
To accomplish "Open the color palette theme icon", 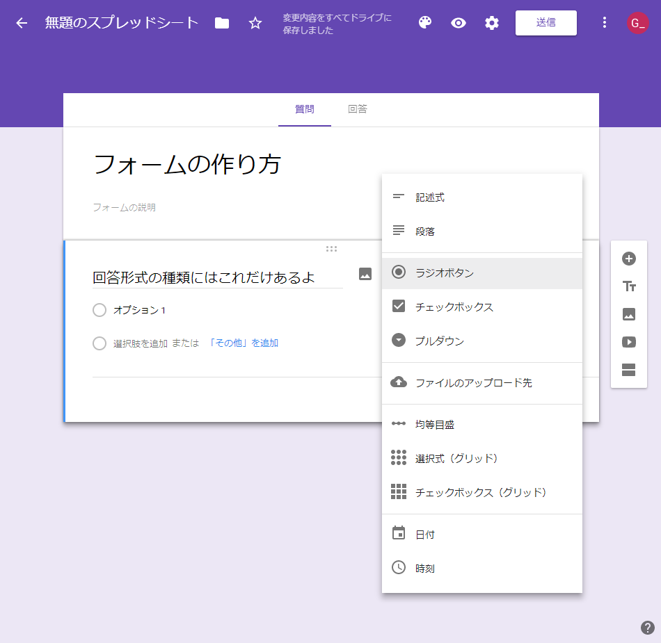I will (425, 23).
